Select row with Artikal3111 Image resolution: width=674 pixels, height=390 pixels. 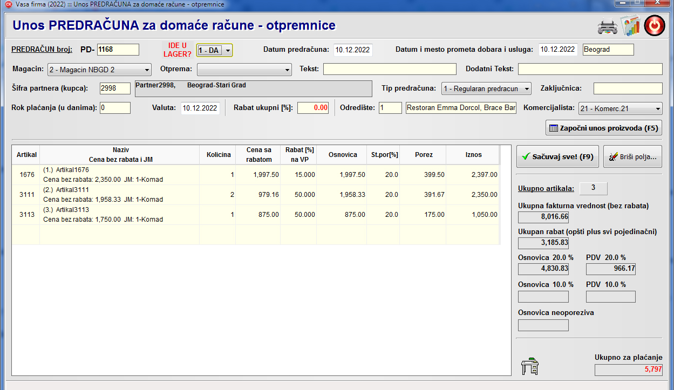256,195
